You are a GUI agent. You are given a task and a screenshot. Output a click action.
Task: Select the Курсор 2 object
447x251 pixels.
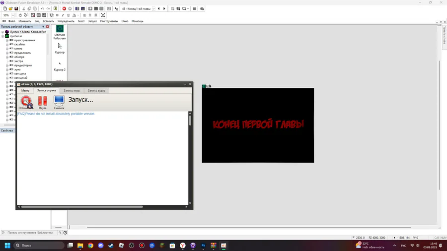coord(60,66)
